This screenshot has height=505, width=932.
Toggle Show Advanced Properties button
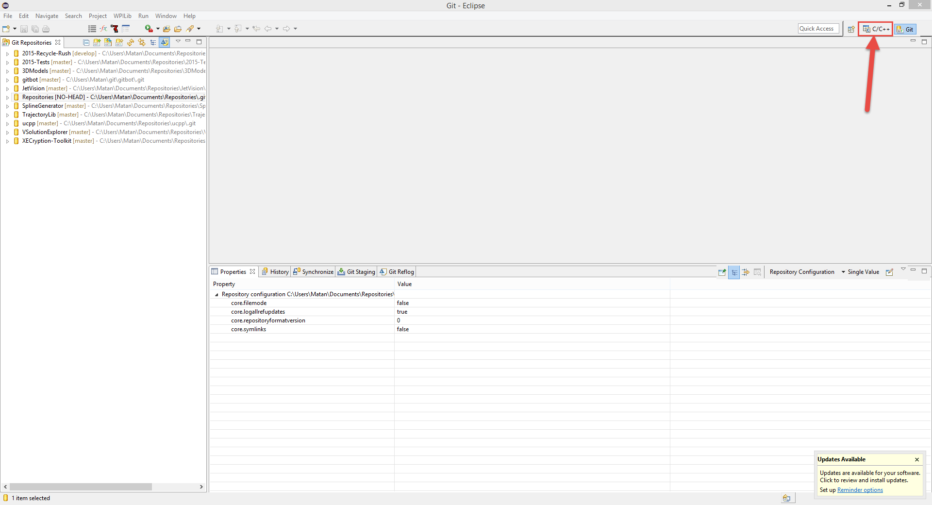[x=746, y=272]
